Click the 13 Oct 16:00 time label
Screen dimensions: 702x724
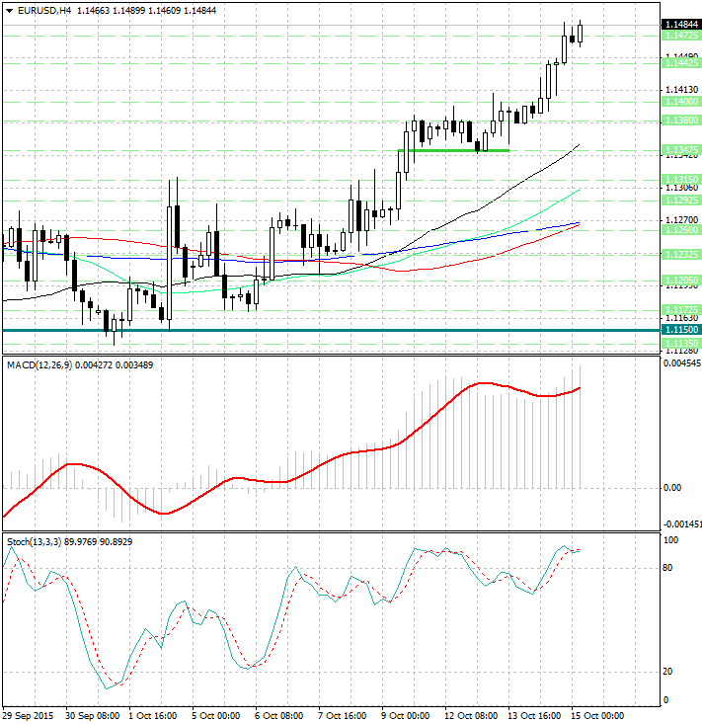pyautogui.click(x=534, y=716)
